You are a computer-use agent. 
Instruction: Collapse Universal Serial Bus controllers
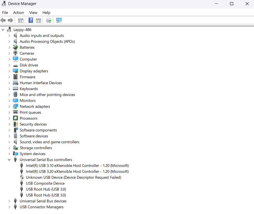pos(9,160)
